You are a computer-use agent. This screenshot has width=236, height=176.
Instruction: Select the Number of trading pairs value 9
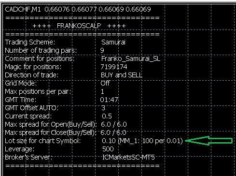[x=102, y=50]
